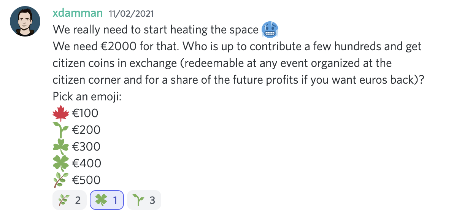
Task: Click the €400 amount text
Action: [x=87, y=164]
